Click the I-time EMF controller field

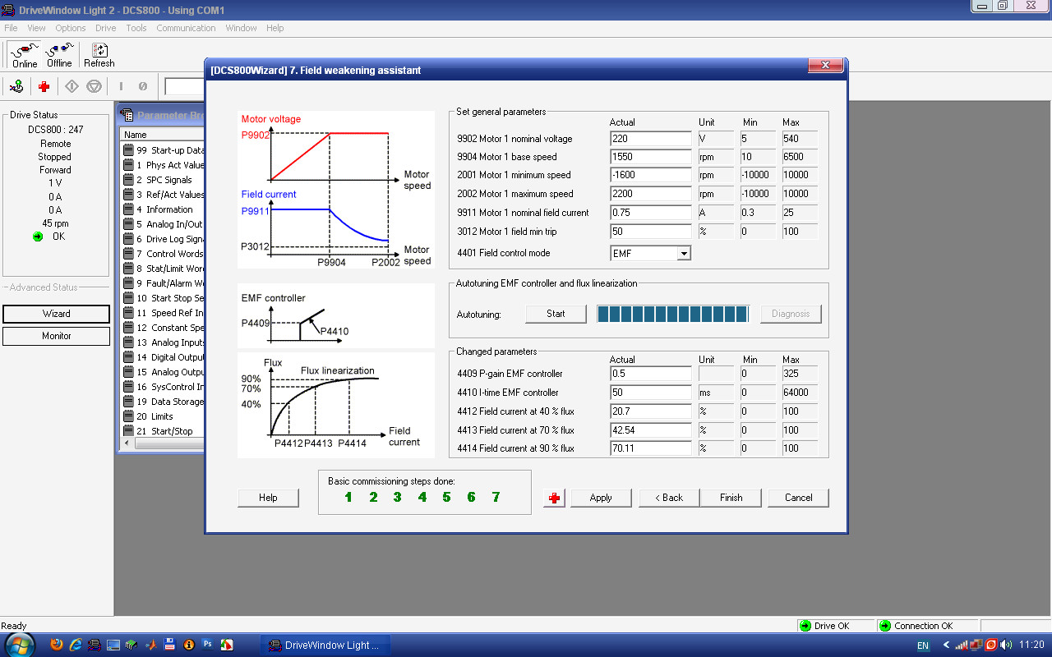651,393
